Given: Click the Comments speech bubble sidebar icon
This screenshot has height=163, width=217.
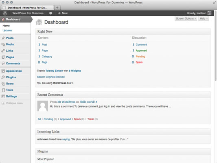Looking at the screenshot, I should coord(3,64).
